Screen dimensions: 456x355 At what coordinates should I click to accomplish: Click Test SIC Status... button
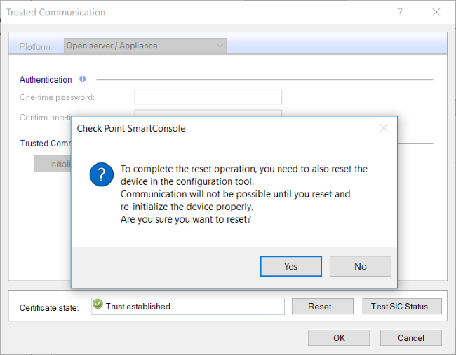[x=402, y=306]
